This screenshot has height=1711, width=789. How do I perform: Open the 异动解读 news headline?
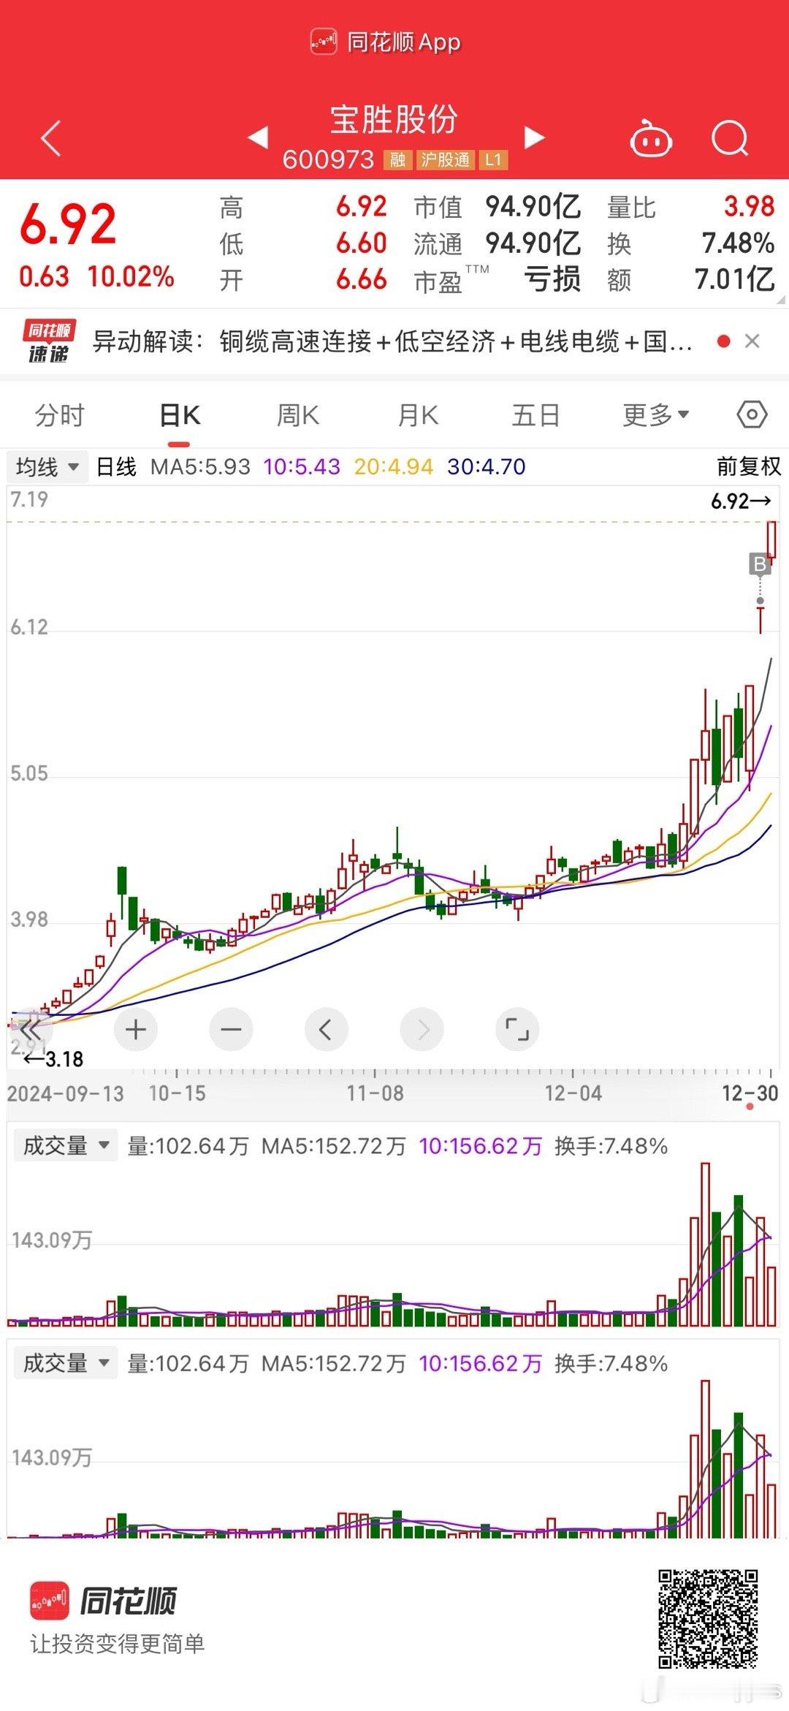(x=392, y=341)
